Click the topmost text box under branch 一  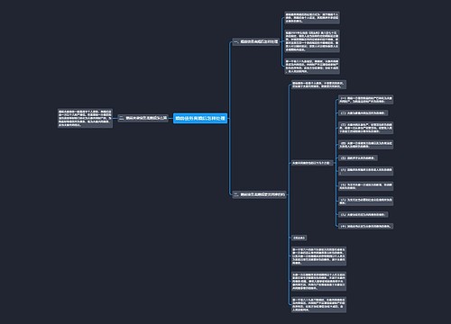click(312, 18)
